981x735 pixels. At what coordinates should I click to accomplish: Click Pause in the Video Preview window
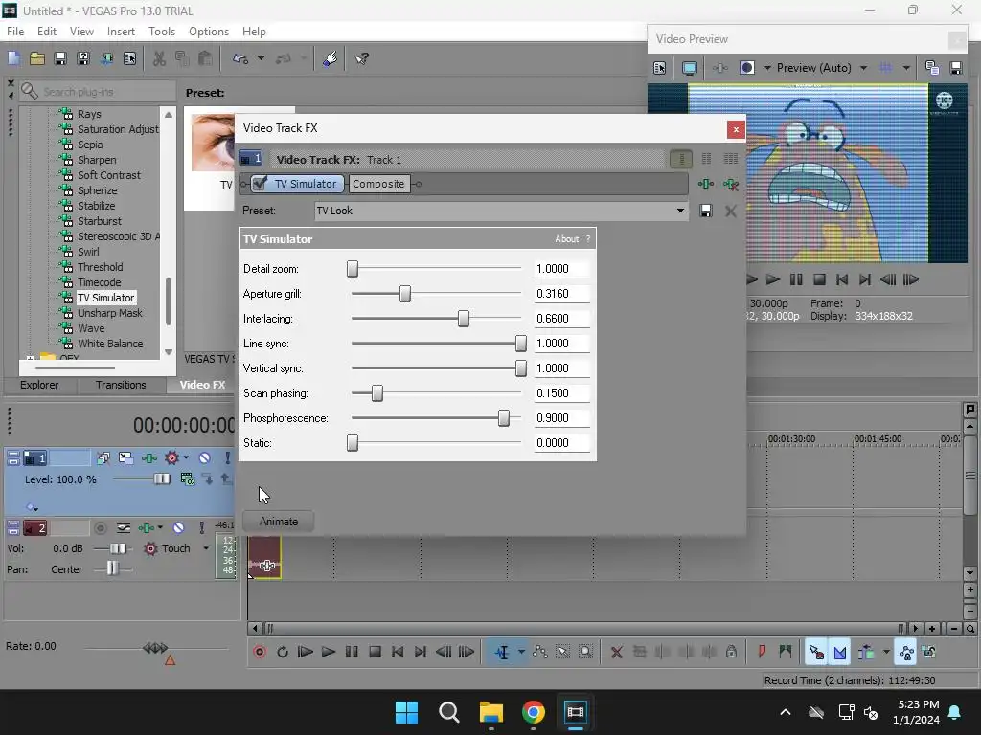796,279
